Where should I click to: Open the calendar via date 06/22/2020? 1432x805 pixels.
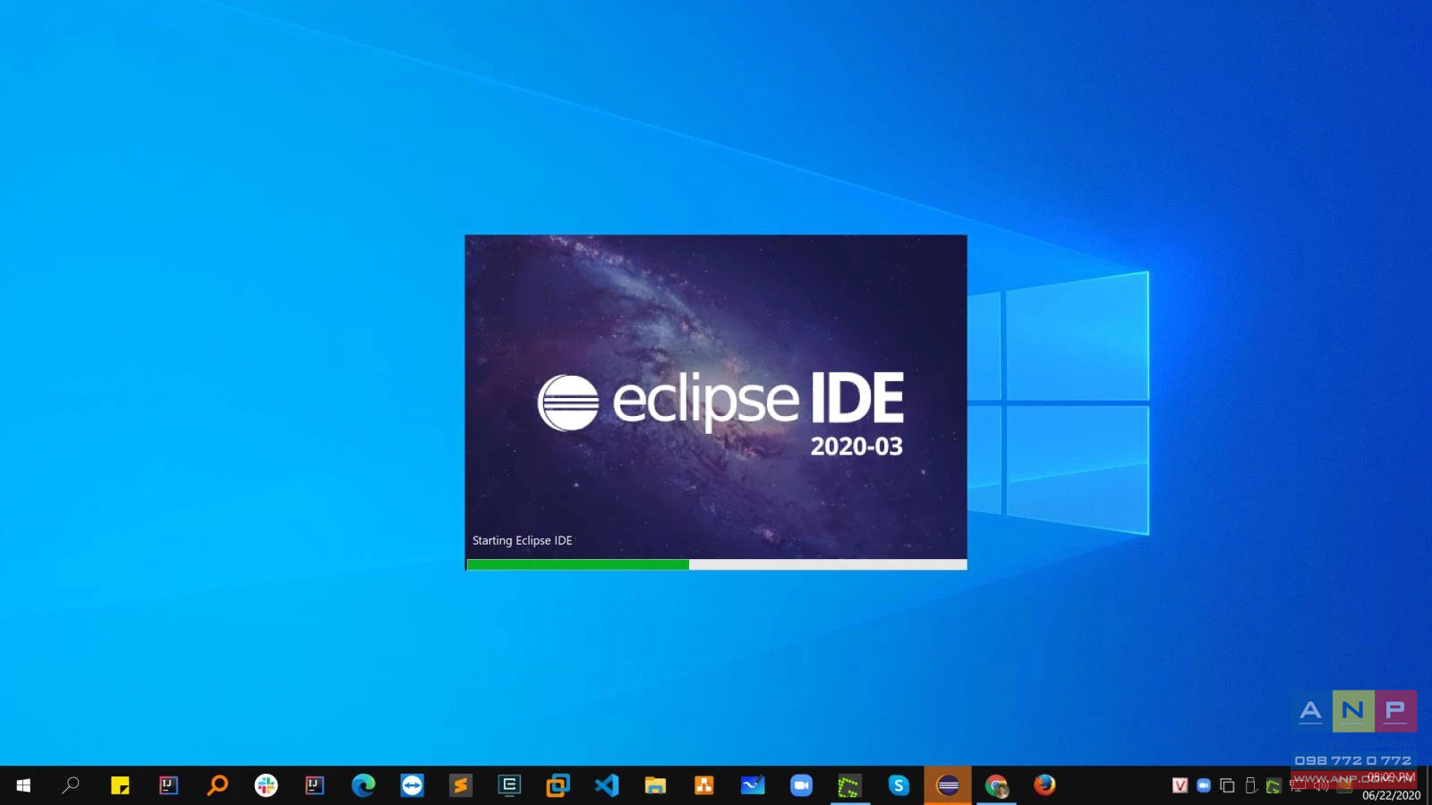tap(1391, 795)
